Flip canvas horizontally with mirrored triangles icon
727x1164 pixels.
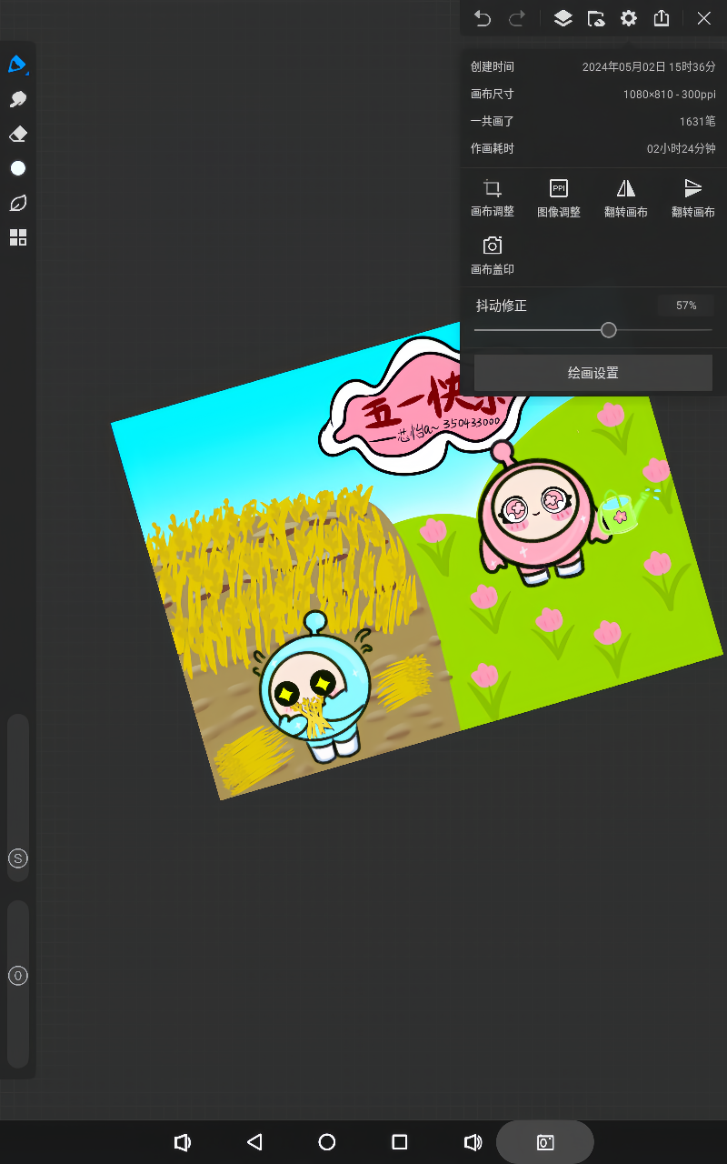pyautogui.click(x=626, y=196)
